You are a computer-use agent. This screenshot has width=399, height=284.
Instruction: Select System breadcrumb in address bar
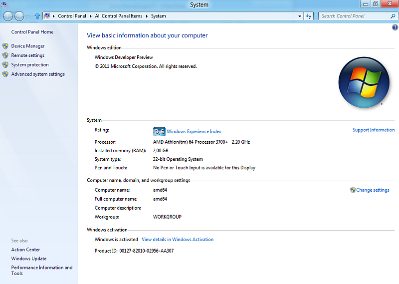[x=158, y=16]
